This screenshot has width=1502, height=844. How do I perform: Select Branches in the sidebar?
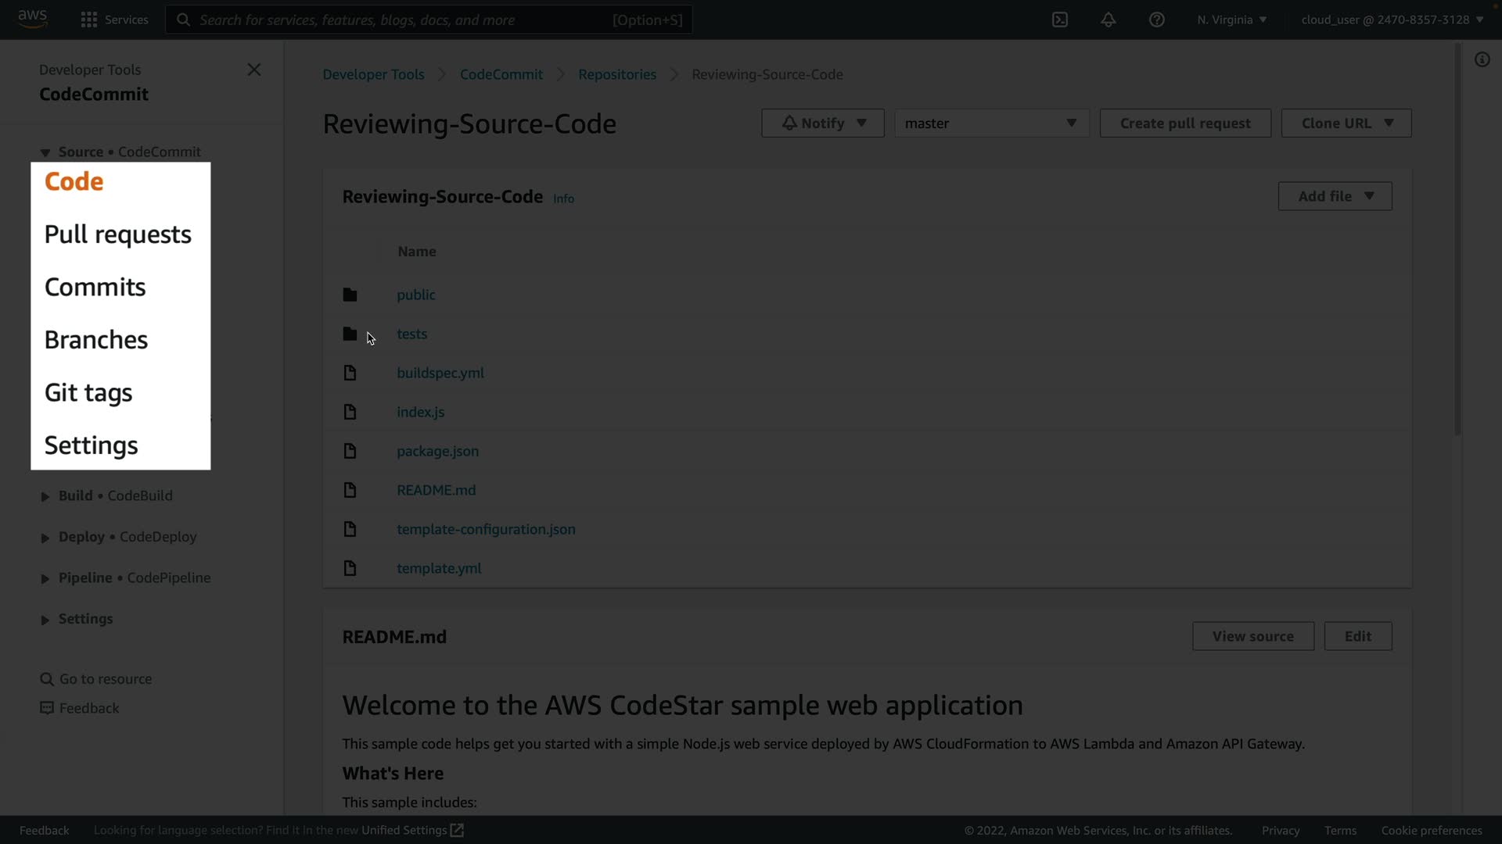(x=96, y=340)
